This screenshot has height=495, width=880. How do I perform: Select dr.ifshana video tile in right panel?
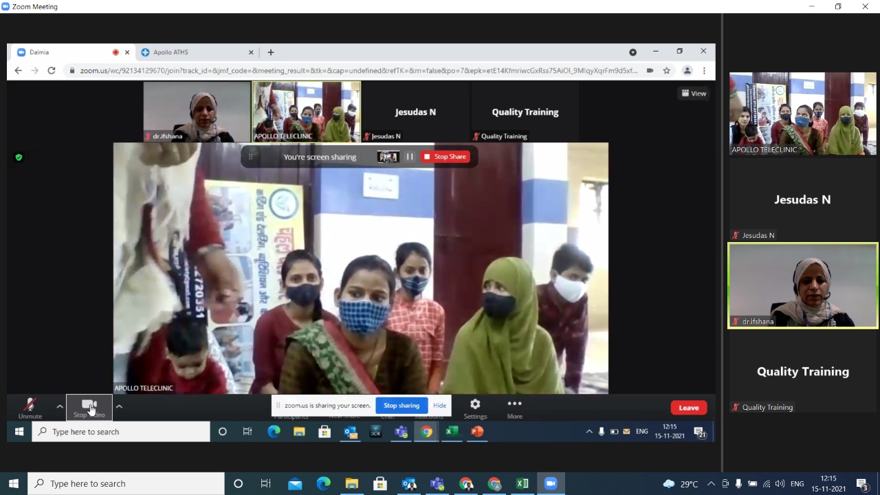[x=802, y=285]
